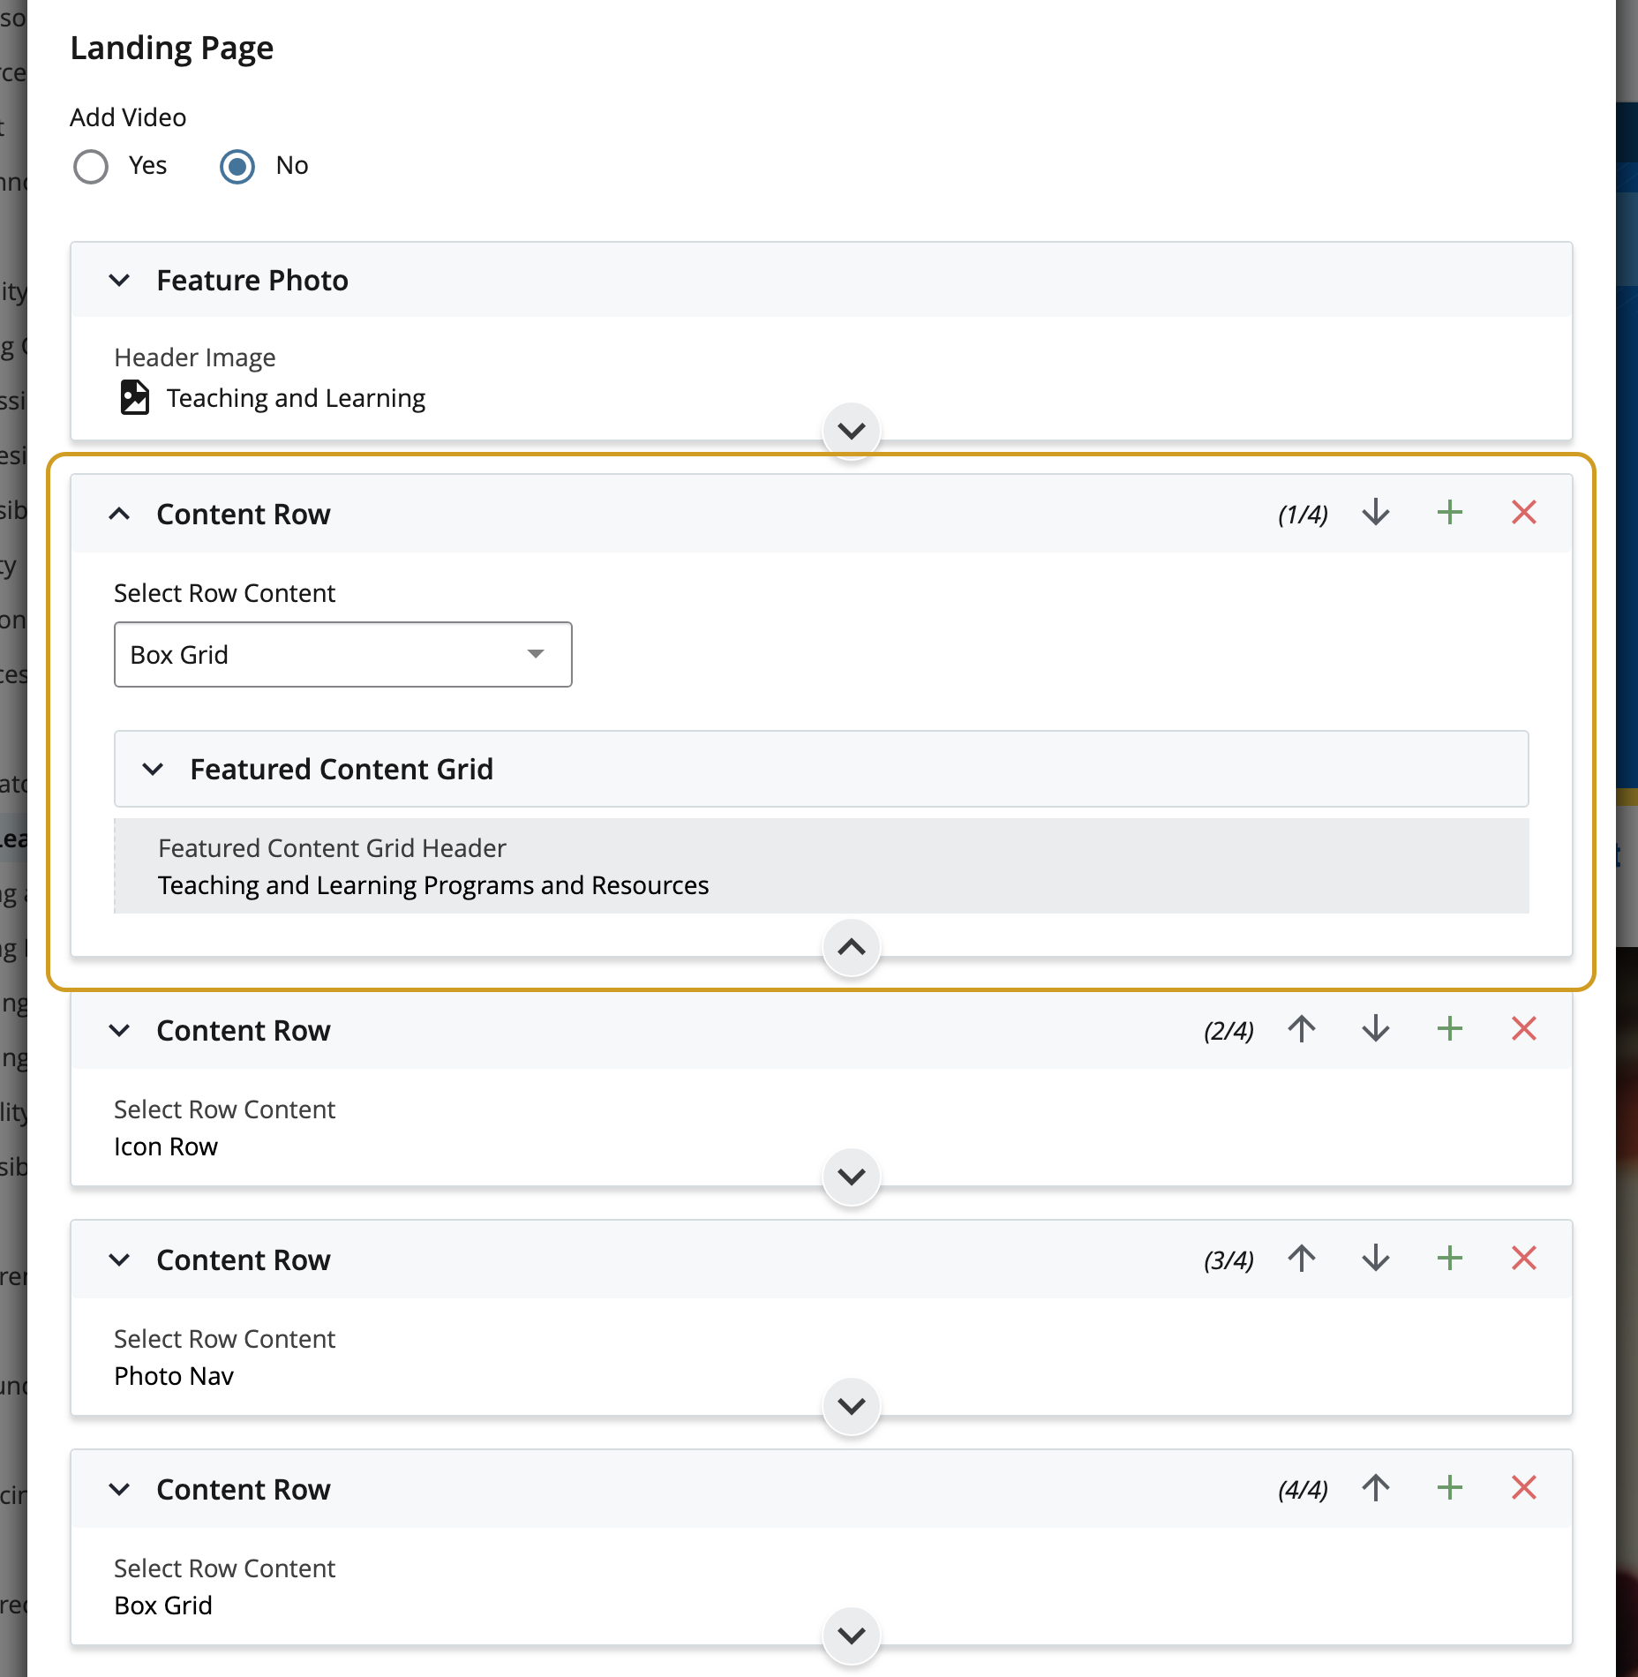
Task: Click the Icon Row content value
Action: (x=166, y=1147)
